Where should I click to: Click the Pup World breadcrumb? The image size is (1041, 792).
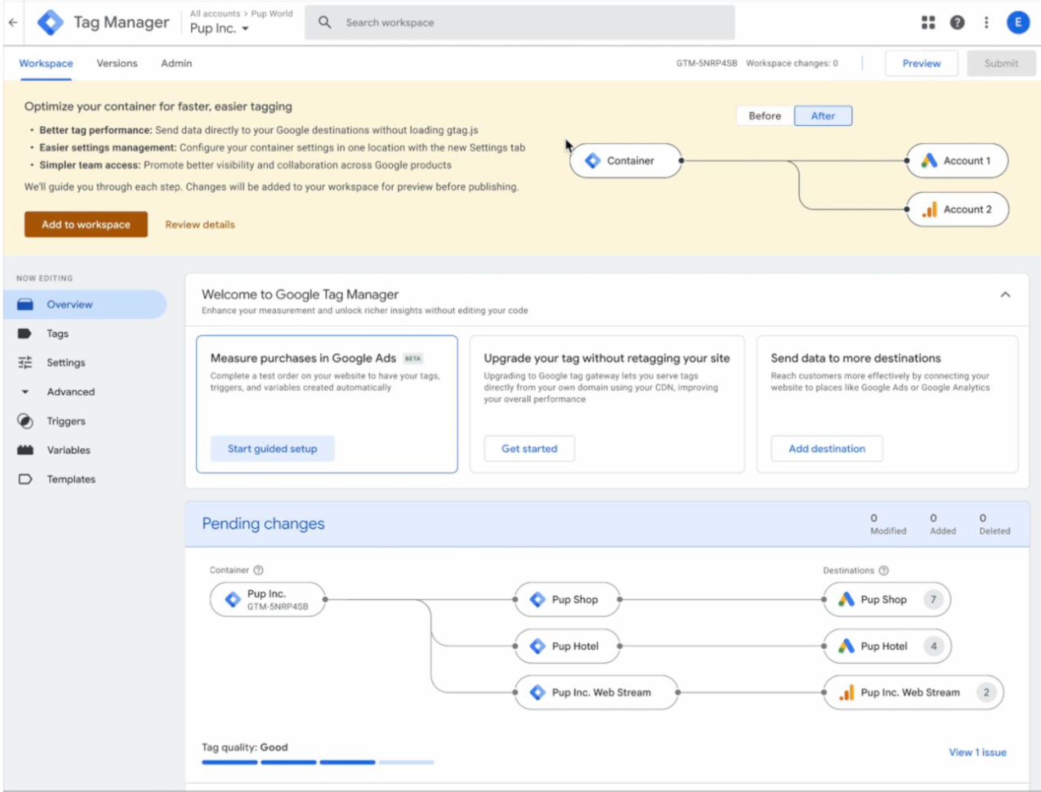click(272, 13)
